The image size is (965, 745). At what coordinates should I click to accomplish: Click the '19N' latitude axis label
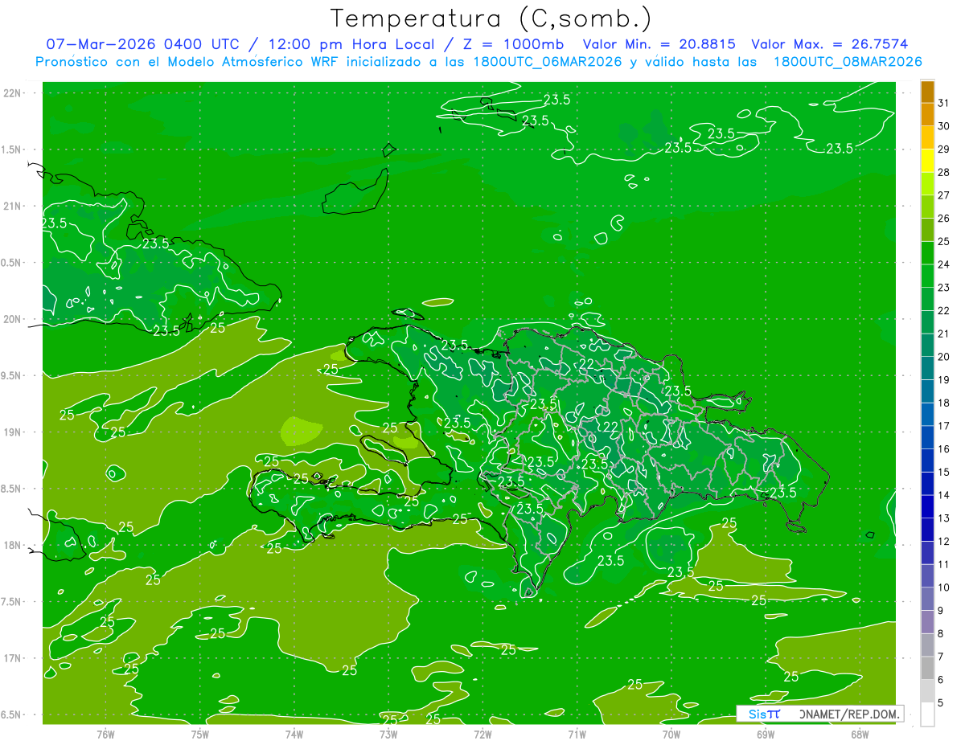[x=12, y=432]
